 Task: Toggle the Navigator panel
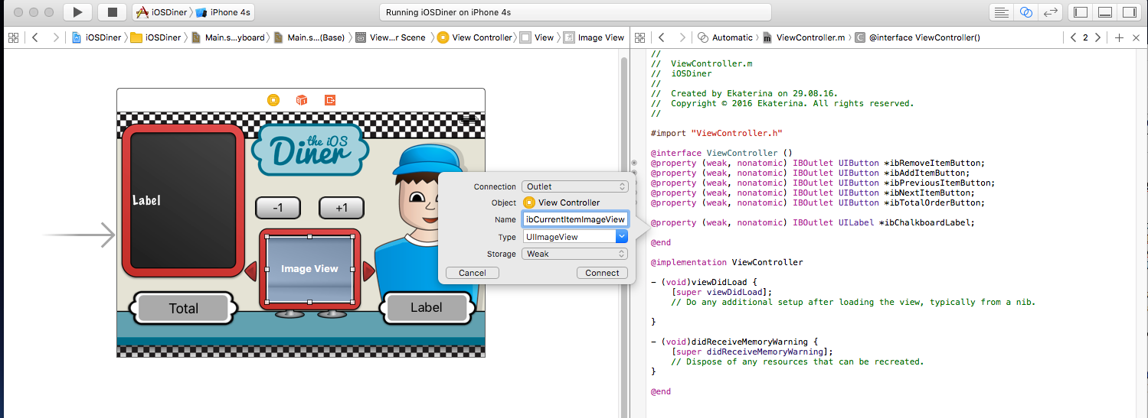(x=1081, y=12)
